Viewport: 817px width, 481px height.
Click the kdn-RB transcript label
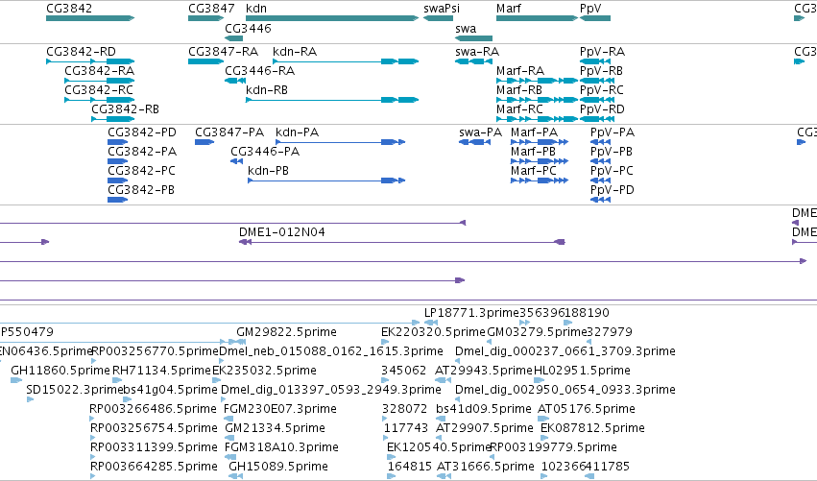[267, 89]
